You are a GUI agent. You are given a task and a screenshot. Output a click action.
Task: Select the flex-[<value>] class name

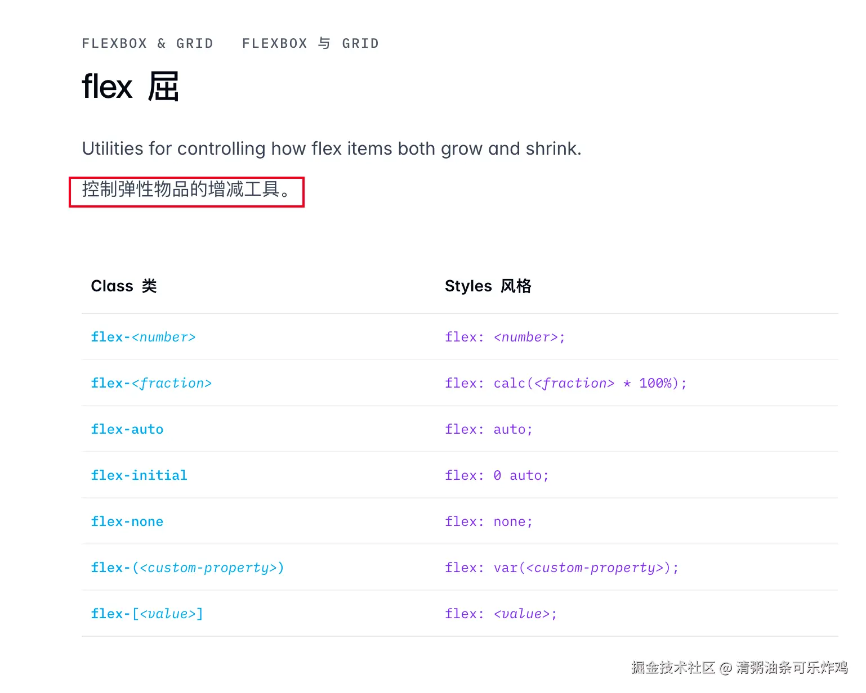(x=147, y=614)
